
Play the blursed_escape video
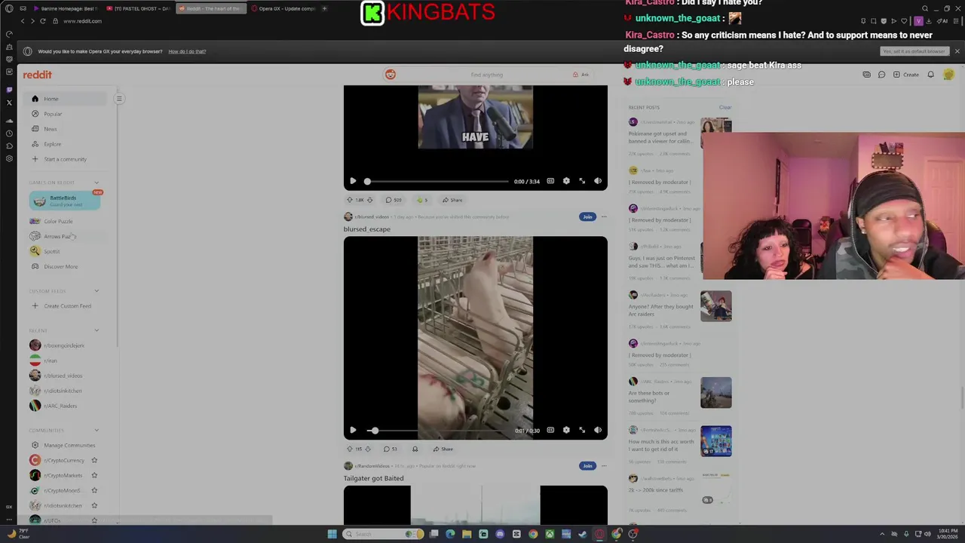point(353,430)
